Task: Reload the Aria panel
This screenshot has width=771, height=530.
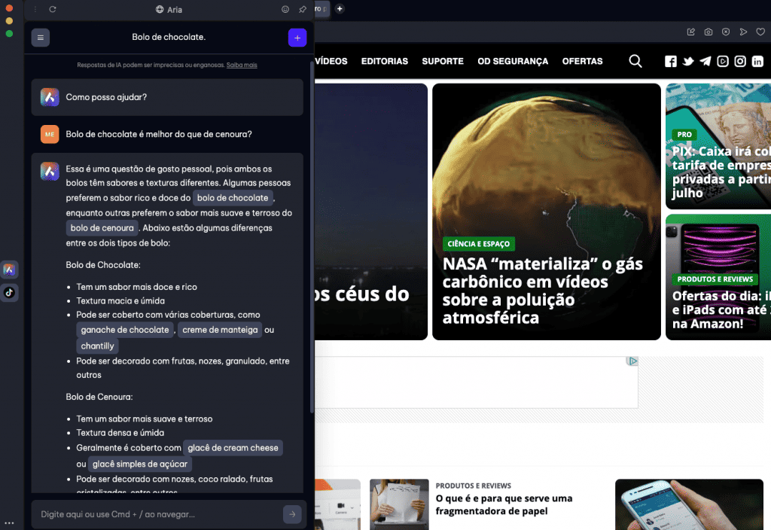Action: click(53, 9)
